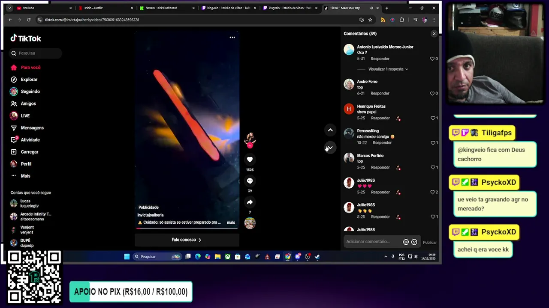Open a new browser tab
Image resolution: width=549 pixels, height=308 pixels.
[x=386, y=8]
